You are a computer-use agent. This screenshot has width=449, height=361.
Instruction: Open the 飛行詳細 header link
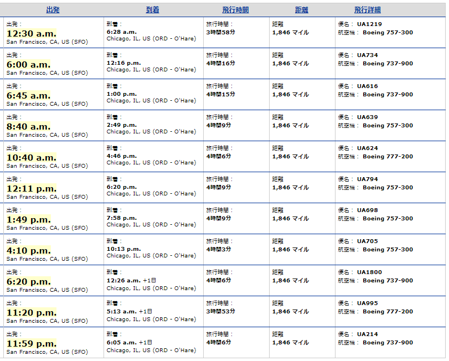[368, 10]
